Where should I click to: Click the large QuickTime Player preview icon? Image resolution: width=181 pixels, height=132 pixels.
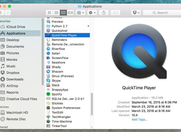point(139,52)
